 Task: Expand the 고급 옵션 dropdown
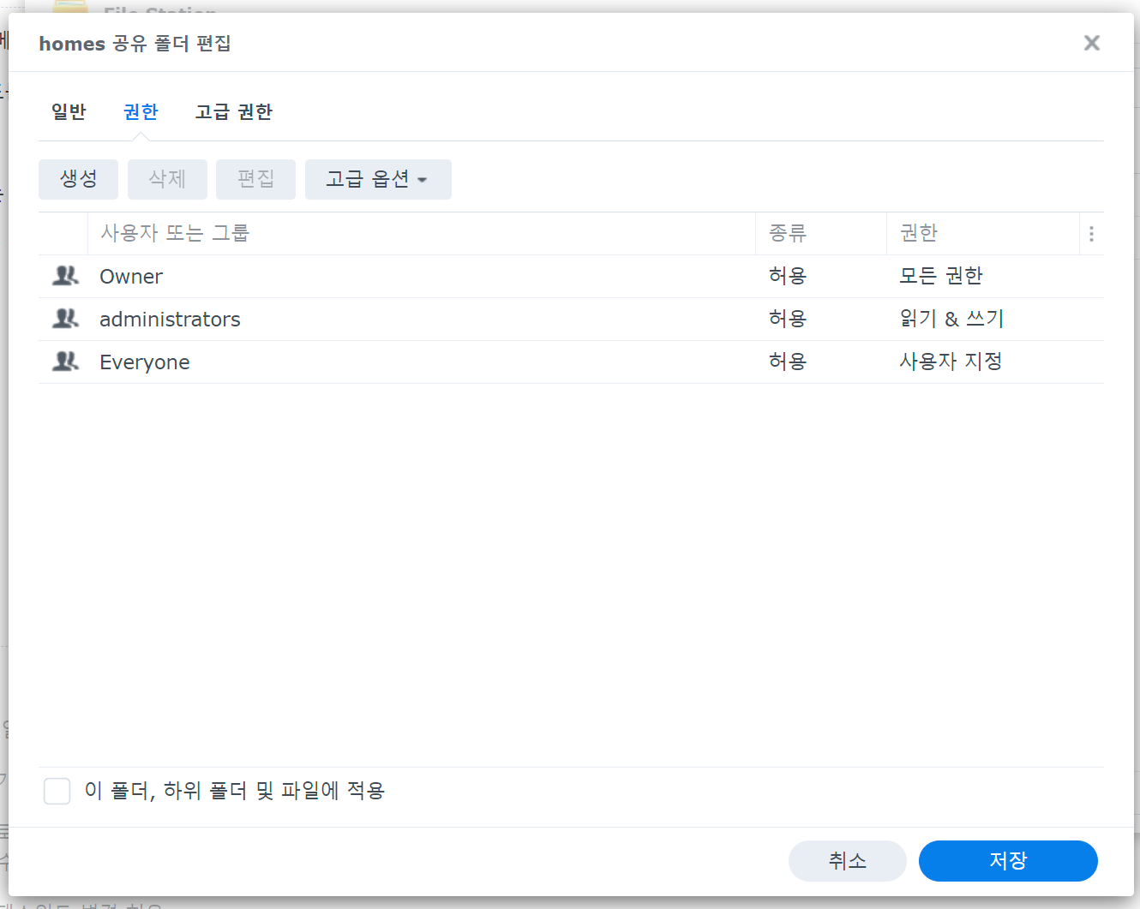[378, 179]
